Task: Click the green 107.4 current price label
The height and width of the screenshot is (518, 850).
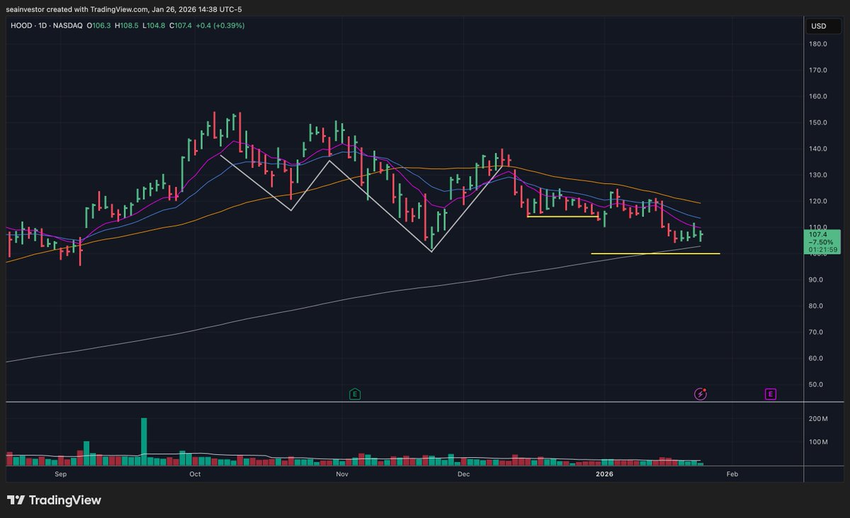Action: click(822, 241)
